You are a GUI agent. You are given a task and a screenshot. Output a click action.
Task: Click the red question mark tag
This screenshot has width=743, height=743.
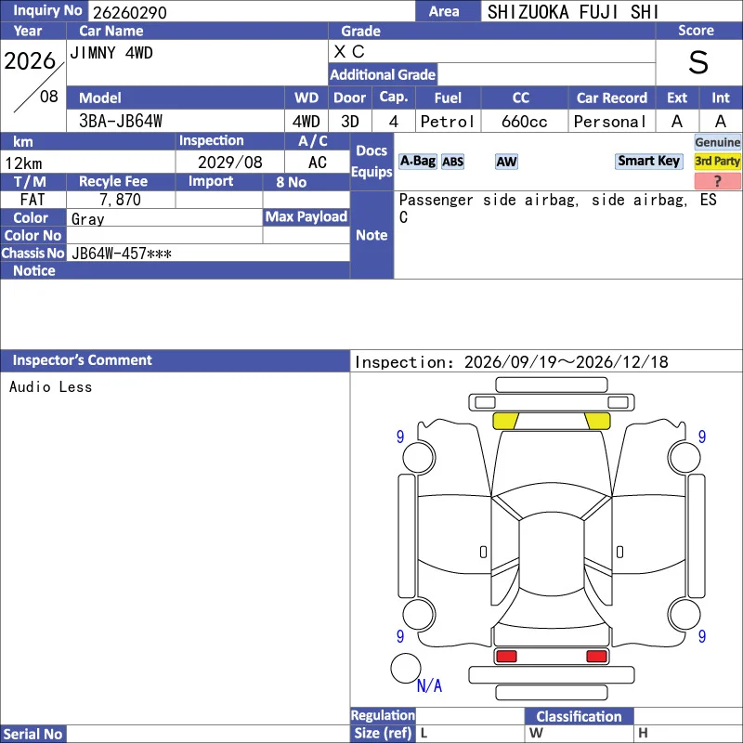(x=717, y=181)
